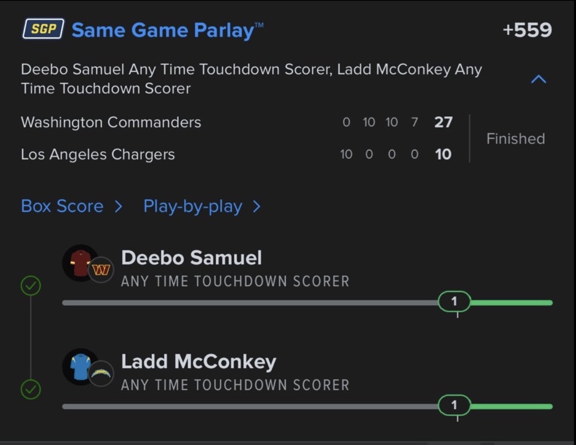Click Ladd McConkey's touchdown progress marker

454,406
